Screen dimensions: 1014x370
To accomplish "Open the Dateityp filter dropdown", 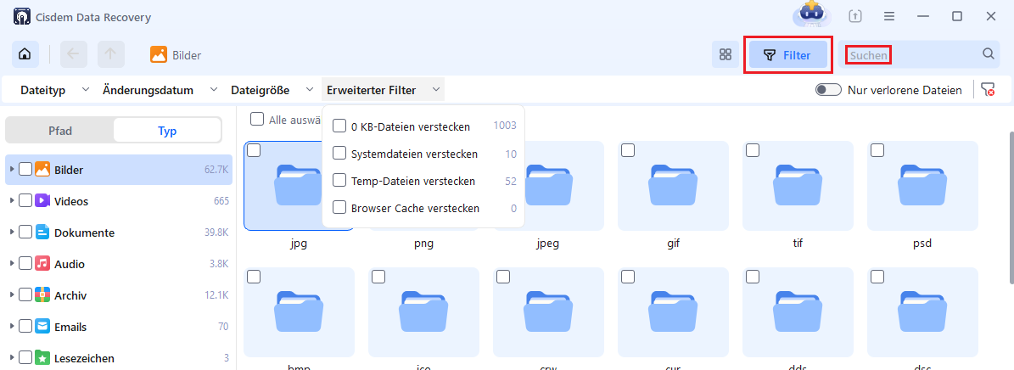I will [55, 90].
